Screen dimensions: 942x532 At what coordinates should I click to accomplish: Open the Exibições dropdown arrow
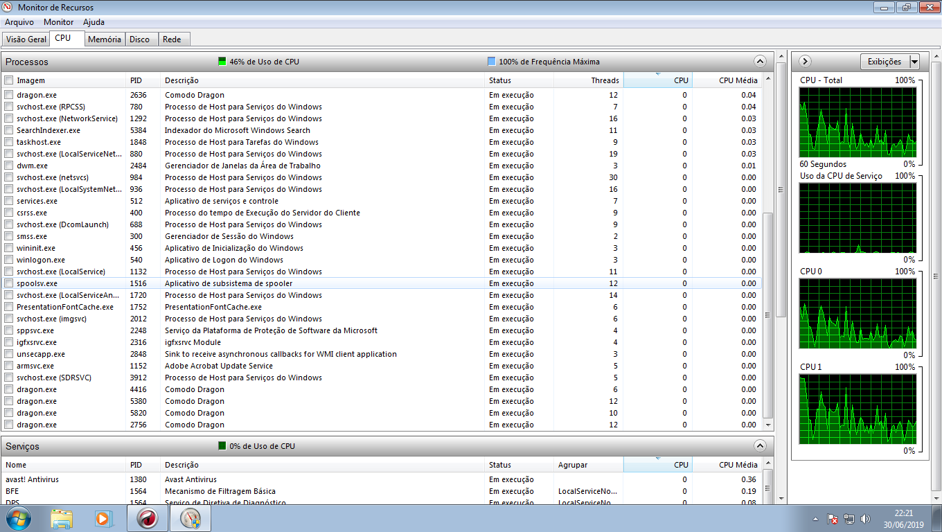tap(914, 62)
